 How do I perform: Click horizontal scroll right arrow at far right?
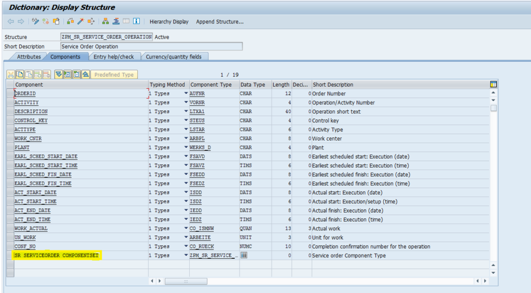click(x=485, y=281)
